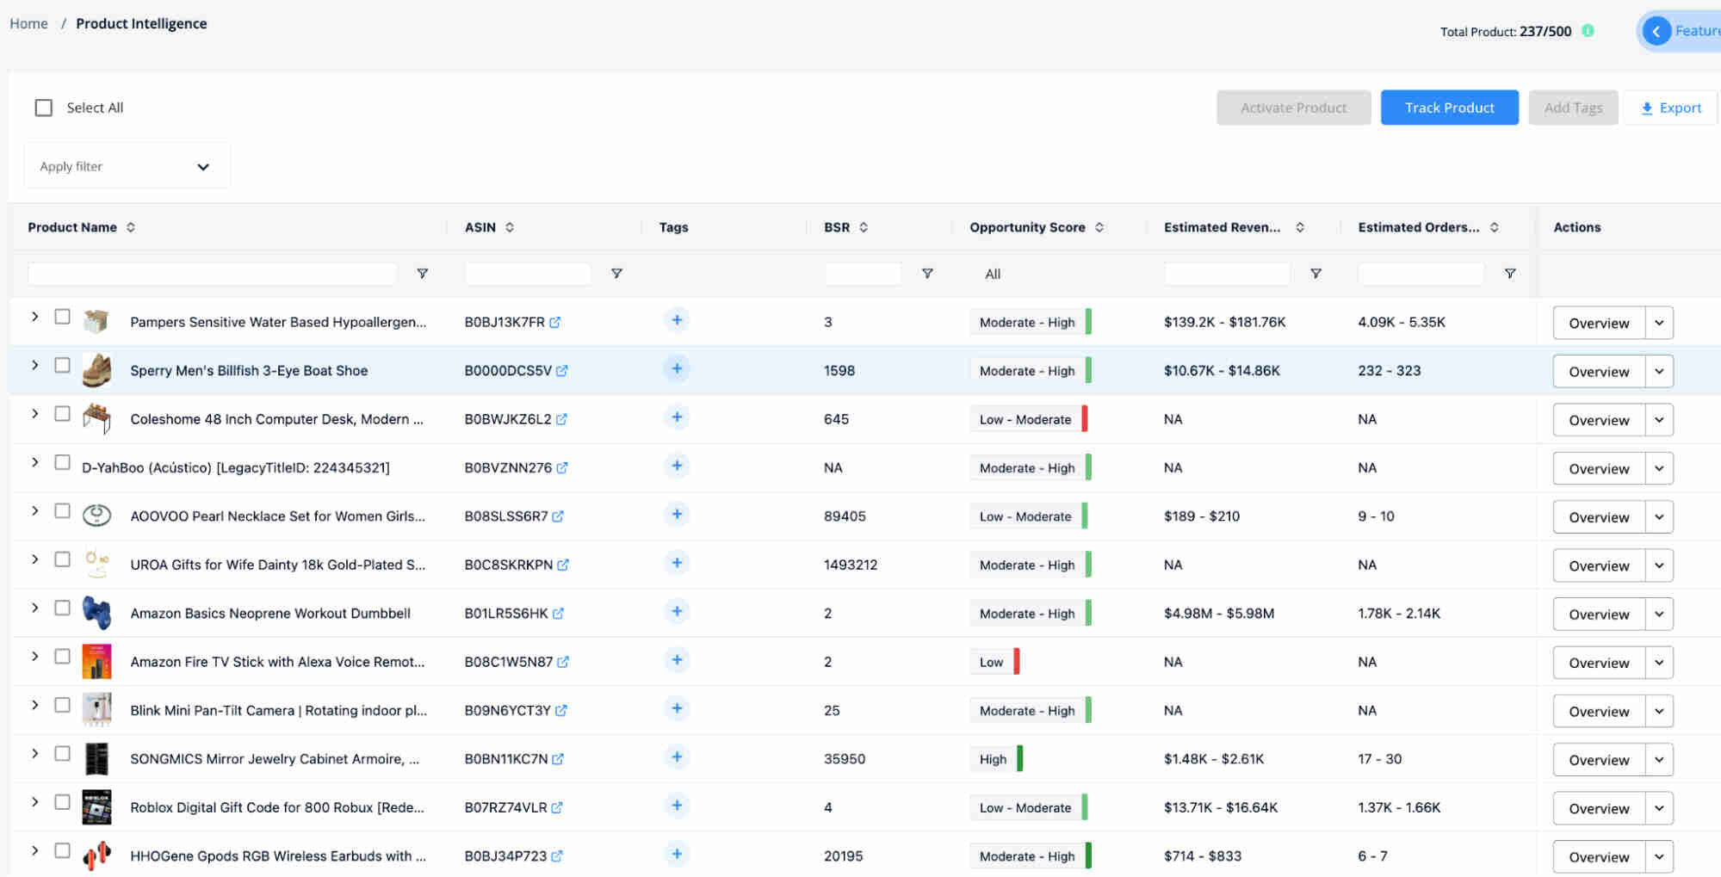
Task: Click the info icon next to Total Product count
Action: 1588,31
